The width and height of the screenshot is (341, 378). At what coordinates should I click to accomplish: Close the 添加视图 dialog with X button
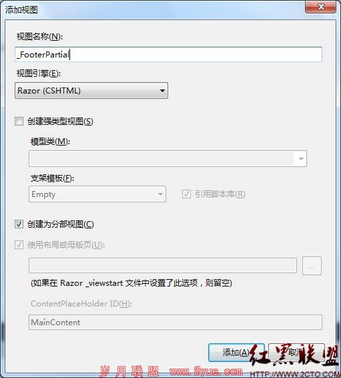(320, 7)
